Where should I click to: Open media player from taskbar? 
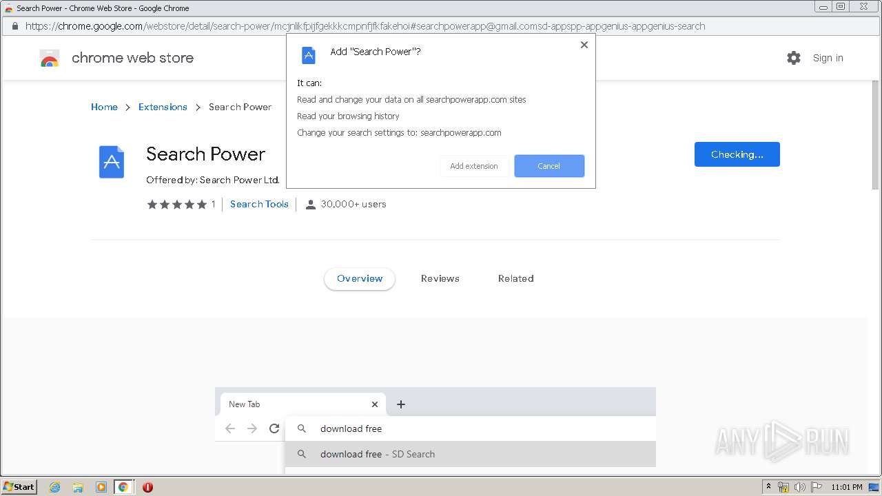[101, 487]
